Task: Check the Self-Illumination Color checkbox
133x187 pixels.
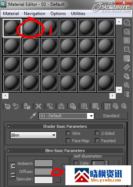Action: [x=76, y=163]
